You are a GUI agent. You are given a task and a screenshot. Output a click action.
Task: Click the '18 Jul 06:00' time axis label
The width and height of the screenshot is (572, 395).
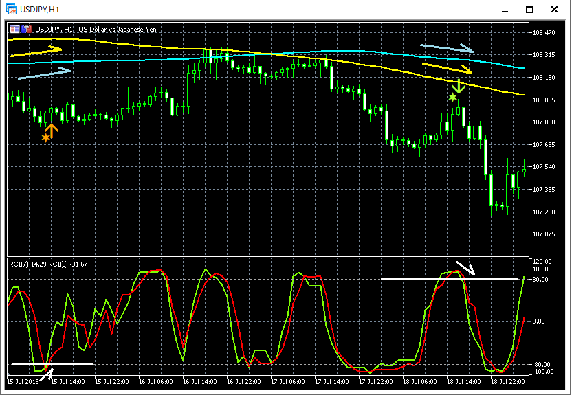coord(420,382)
